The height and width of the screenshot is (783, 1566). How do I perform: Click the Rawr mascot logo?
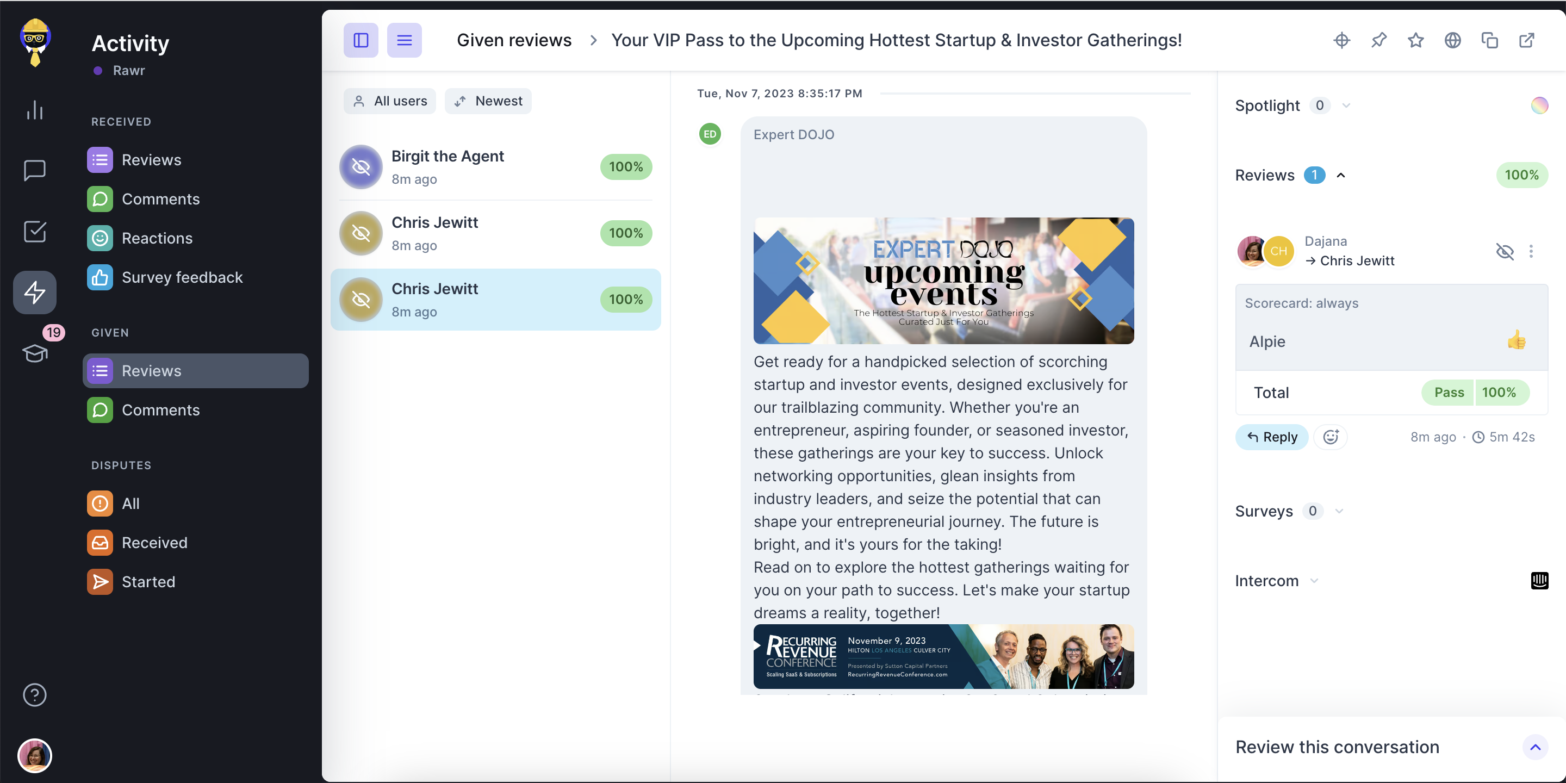click(35, 42)
